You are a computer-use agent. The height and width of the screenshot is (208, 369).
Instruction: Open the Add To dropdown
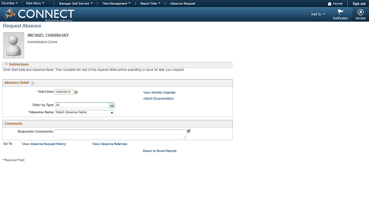pos(318,14)
